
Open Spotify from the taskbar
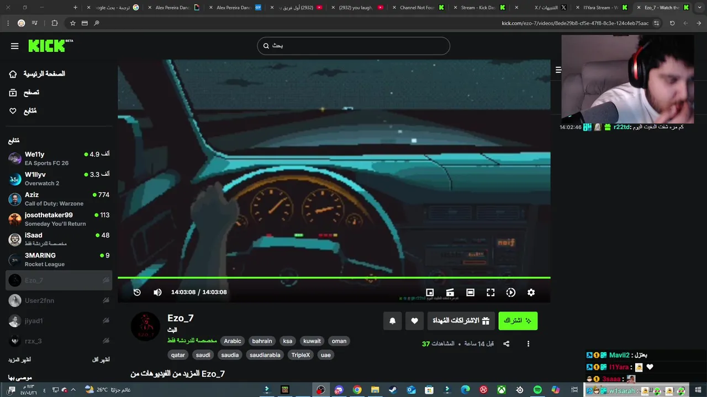(537, 390)
